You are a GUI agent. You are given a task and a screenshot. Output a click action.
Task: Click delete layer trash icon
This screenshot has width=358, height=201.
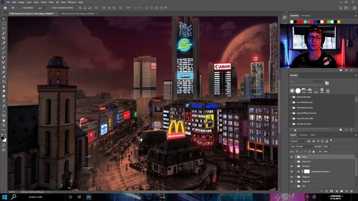coord(352,191)
